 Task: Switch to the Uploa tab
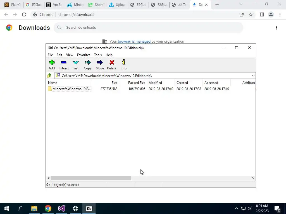point(117,5)
